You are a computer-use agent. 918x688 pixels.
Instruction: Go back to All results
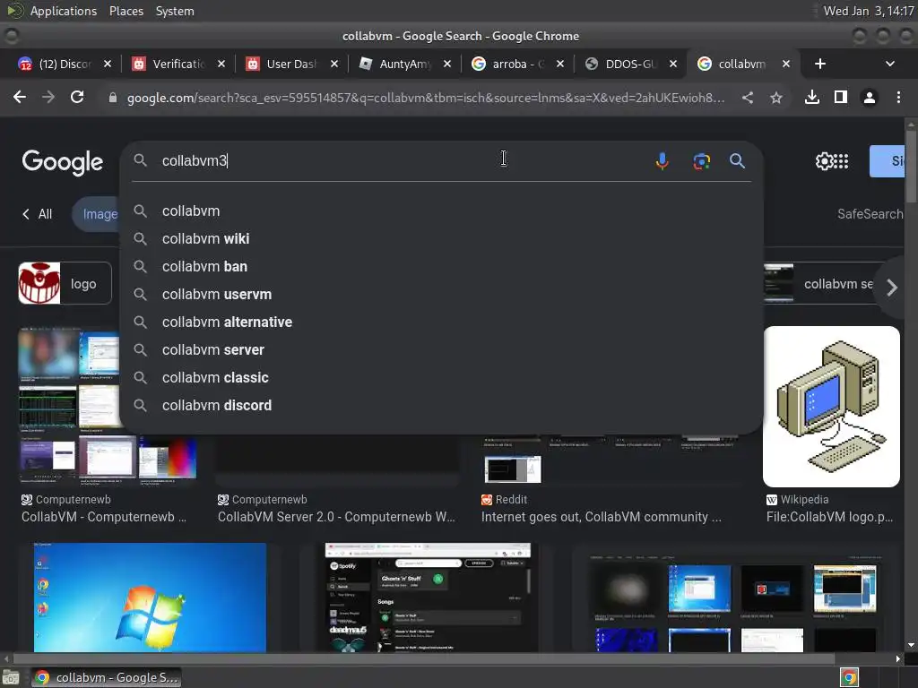(38, 214)
